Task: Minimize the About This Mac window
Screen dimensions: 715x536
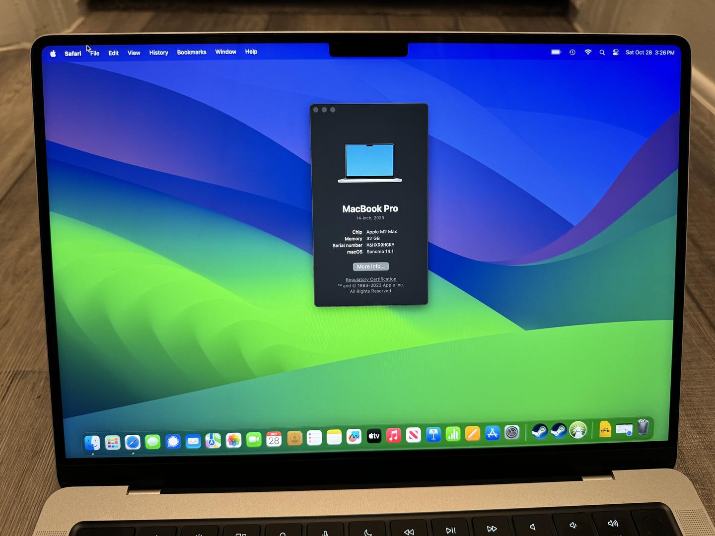Action: pos(324,110)
